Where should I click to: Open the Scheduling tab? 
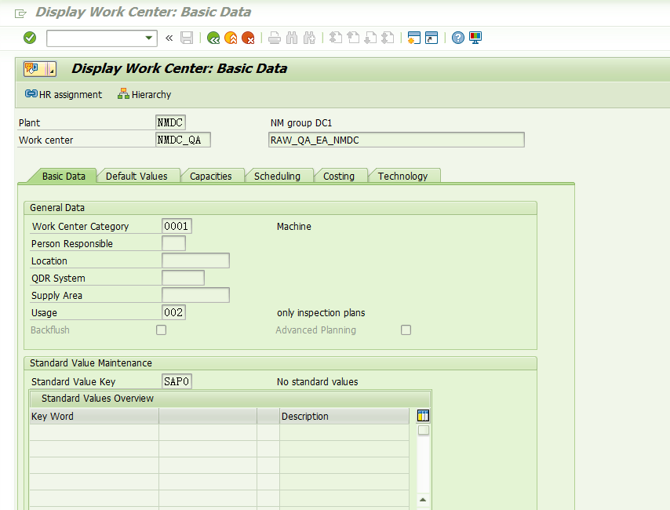pos(279,176)
